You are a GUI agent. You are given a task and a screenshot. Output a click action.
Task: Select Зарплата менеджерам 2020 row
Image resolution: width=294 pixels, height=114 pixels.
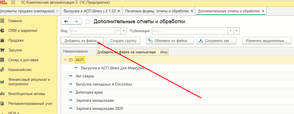(x=177, y=108)
